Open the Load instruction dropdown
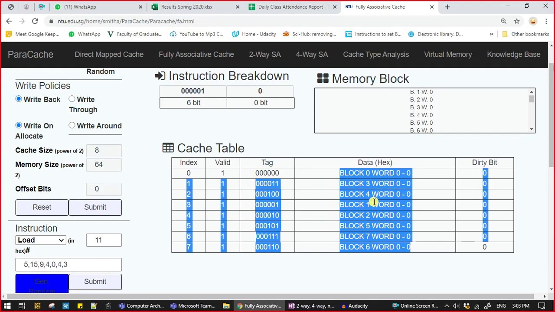This screenshot has width=555, height=312. 40,240
